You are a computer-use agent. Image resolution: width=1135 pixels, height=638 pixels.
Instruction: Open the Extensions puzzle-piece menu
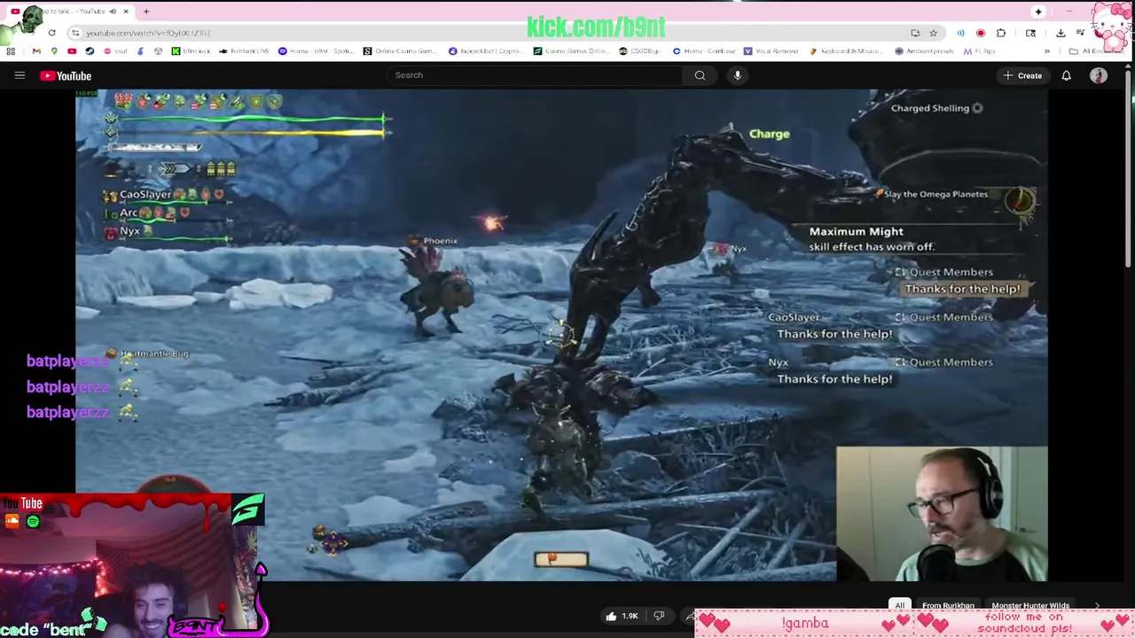[1001, 33]
